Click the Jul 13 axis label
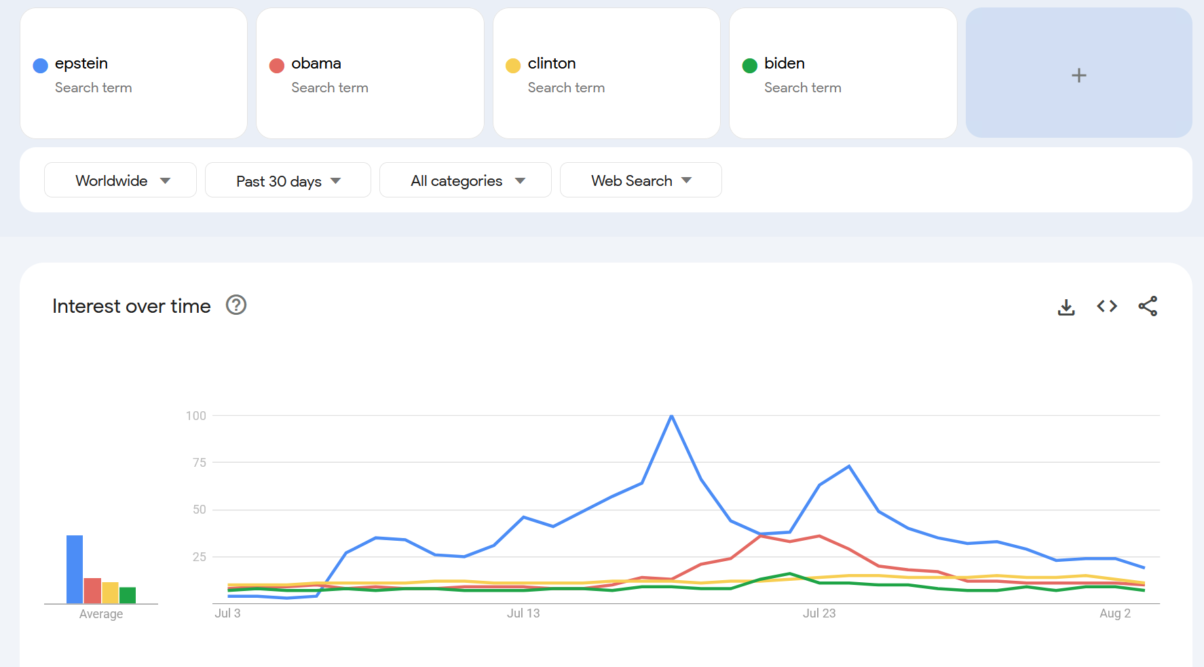Image resolution: width=1204 pixels, height=667 pixels. [x=523, y=613]
